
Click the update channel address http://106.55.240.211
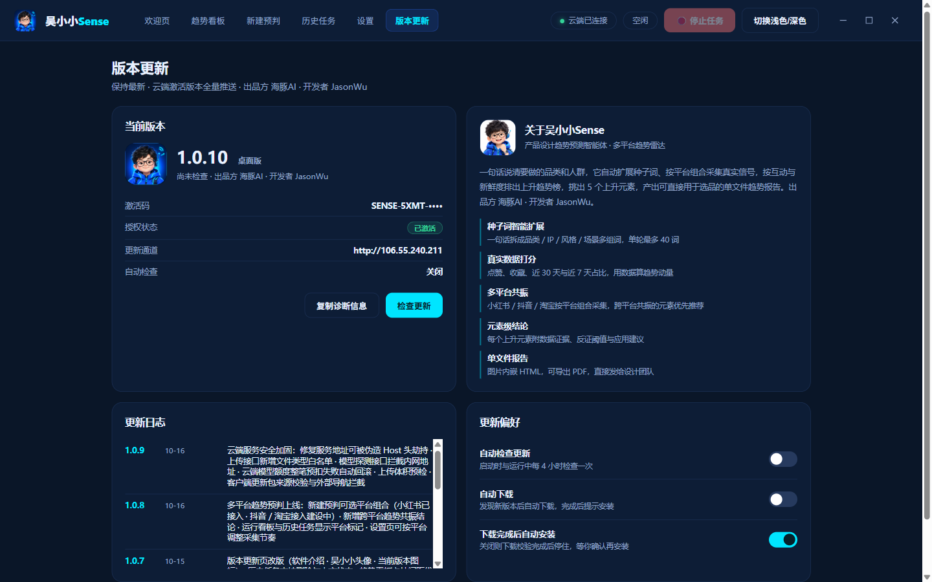pos(398,250)
